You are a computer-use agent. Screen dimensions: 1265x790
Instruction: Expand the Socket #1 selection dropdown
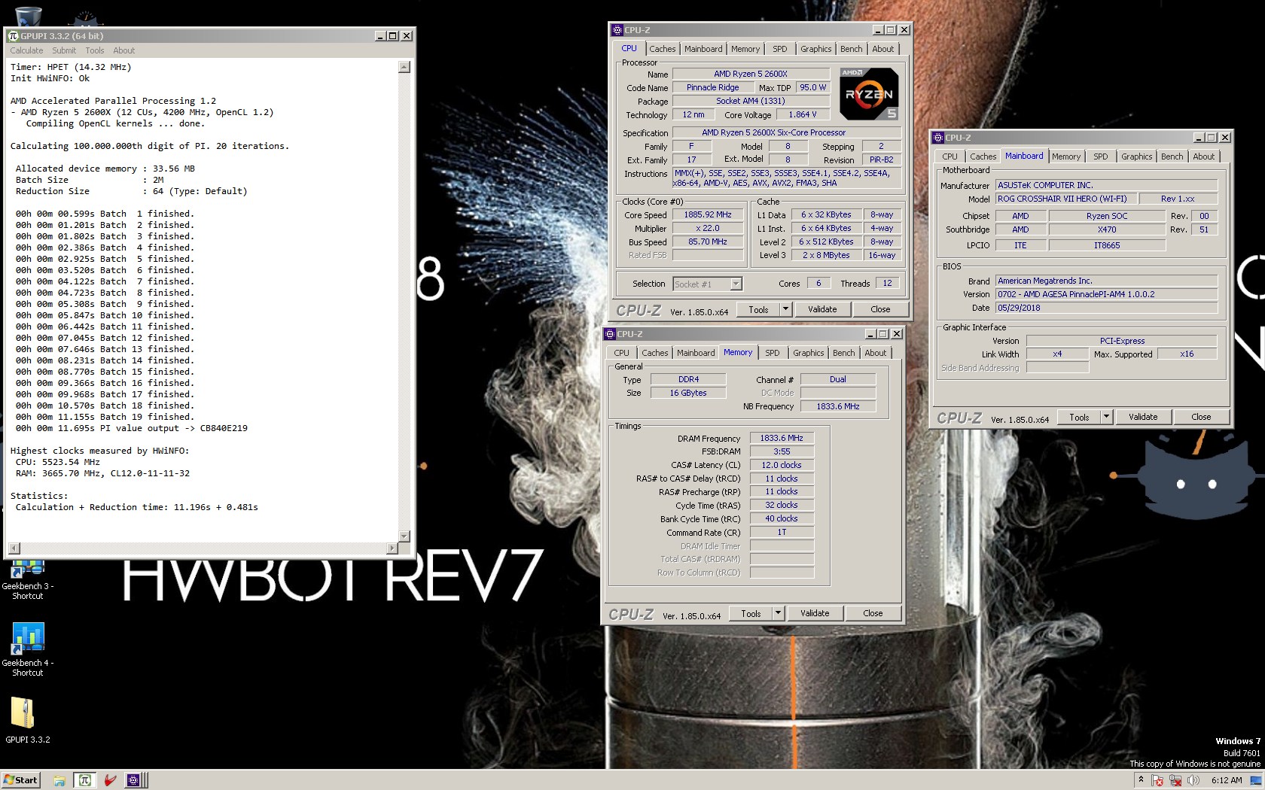click(736, 284)
